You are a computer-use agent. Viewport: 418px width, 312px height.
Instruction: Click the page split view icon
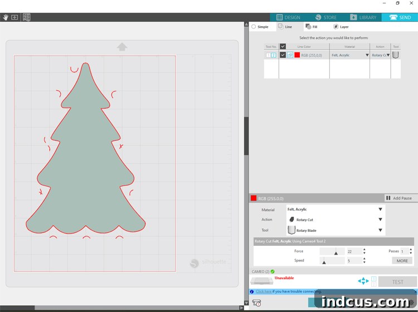[14, 17]
